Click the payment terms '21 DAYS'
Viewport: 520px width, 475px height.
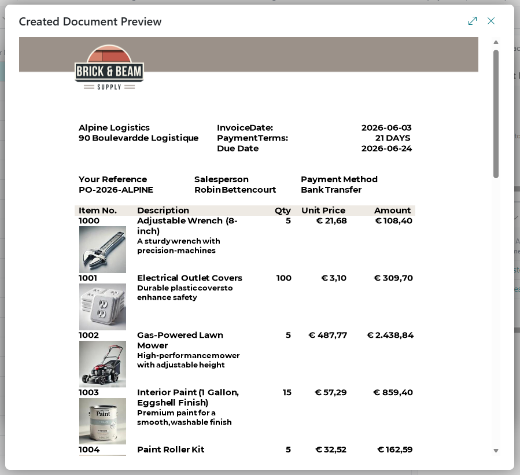coord(393,138)
